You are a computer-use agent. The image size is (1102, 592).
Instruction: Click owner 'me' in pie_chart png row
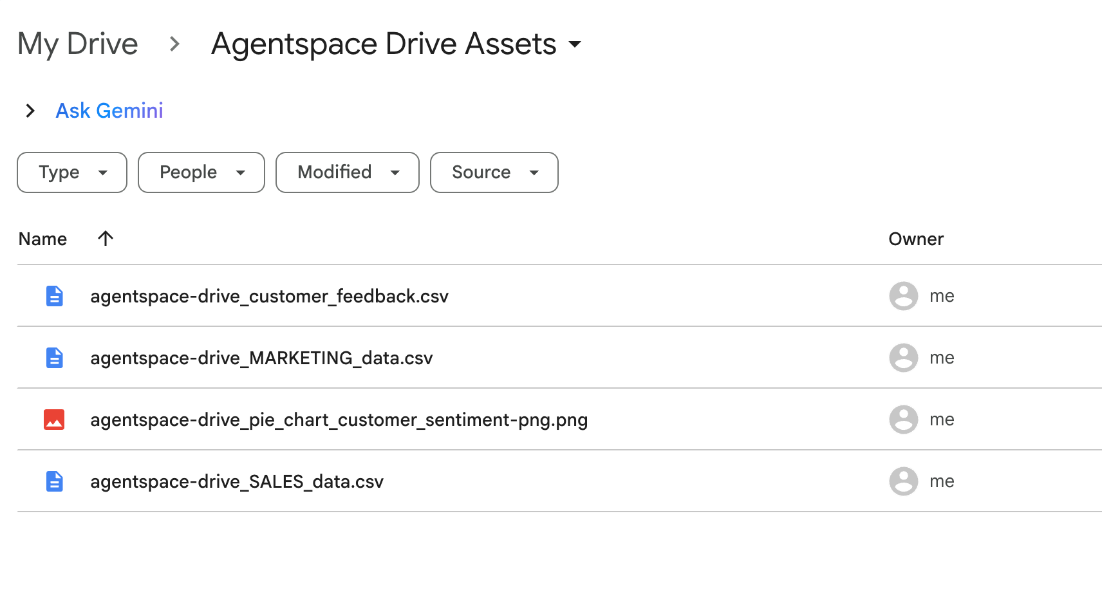(x=942, y=420)
